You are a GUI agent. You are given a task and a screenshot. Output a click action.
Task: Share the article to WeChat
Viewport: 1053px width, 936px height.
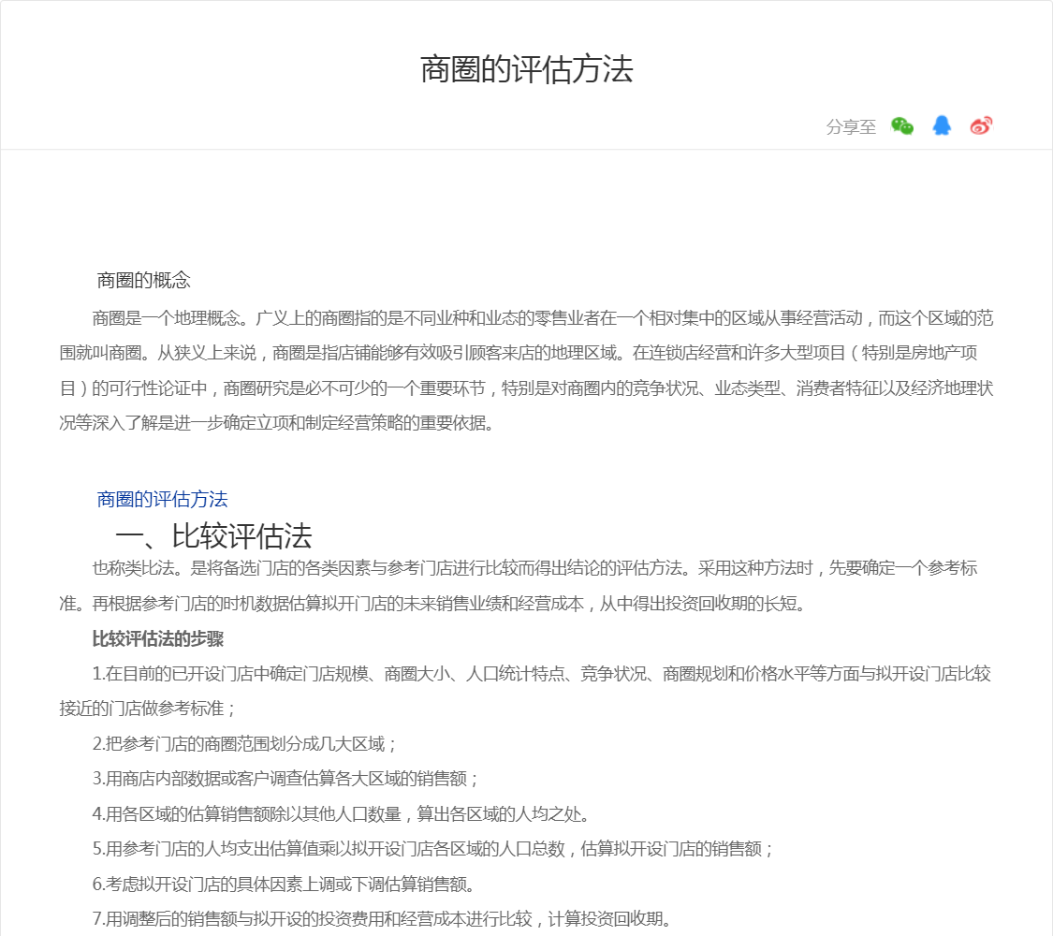pos(902,125)
